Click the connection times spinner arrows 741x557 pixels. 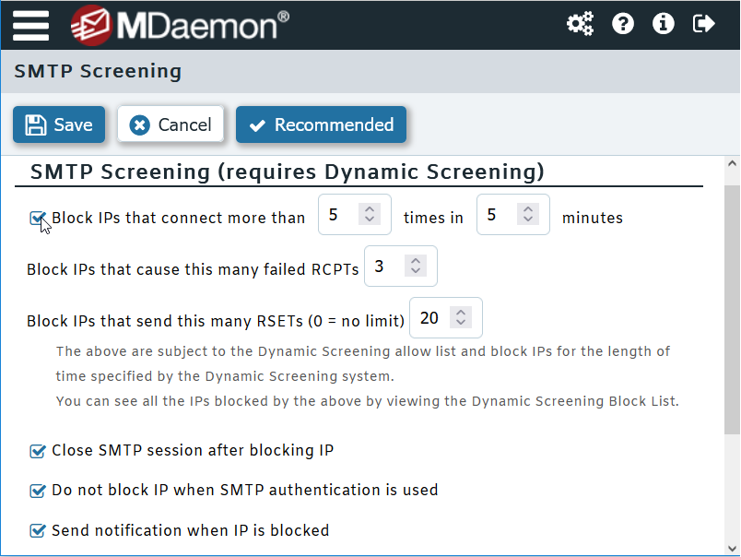coord(370,215)
